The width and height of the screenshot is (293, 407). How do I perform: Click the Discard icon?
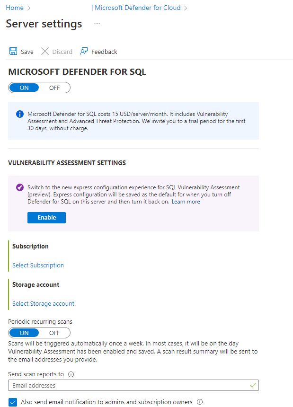pos(45,51)
